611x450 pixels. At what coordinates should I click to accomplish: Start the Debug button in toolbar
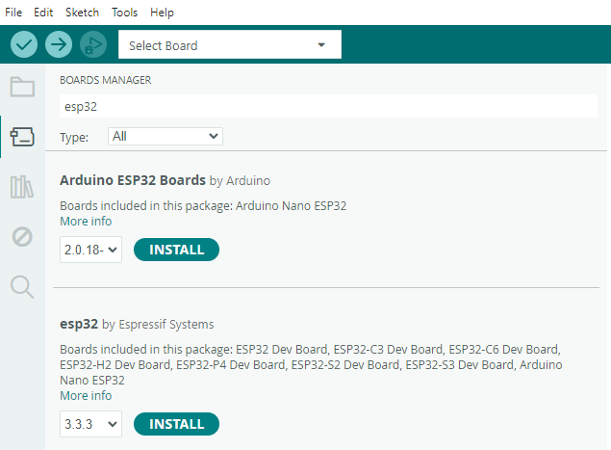pos(93,44)
